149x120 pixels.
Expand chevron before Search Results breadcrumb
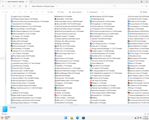tap(30, 6)
